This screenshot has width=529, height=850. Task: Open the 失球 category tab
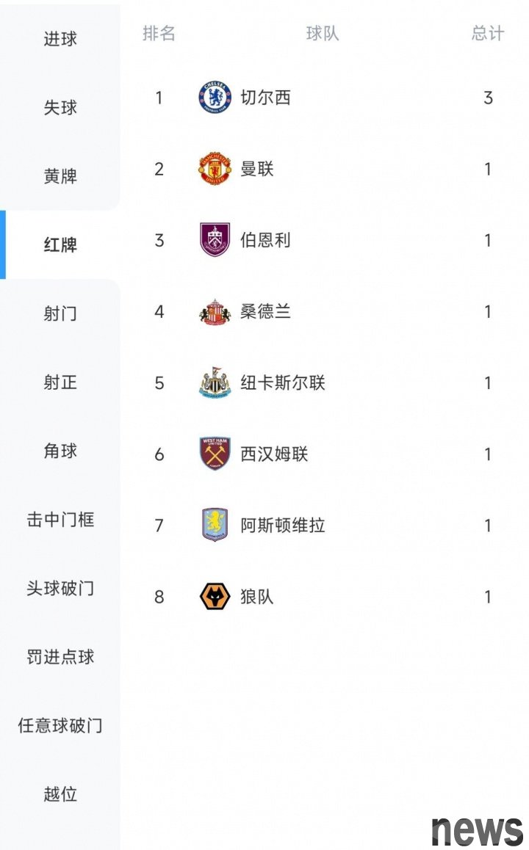coord(60,108)
